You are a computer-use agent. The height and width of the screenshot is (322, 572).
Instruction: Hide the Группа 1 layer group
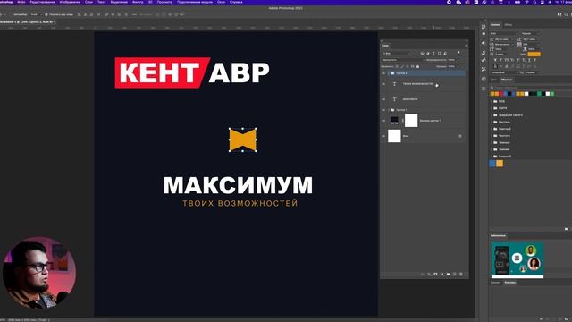coord(383,110)
